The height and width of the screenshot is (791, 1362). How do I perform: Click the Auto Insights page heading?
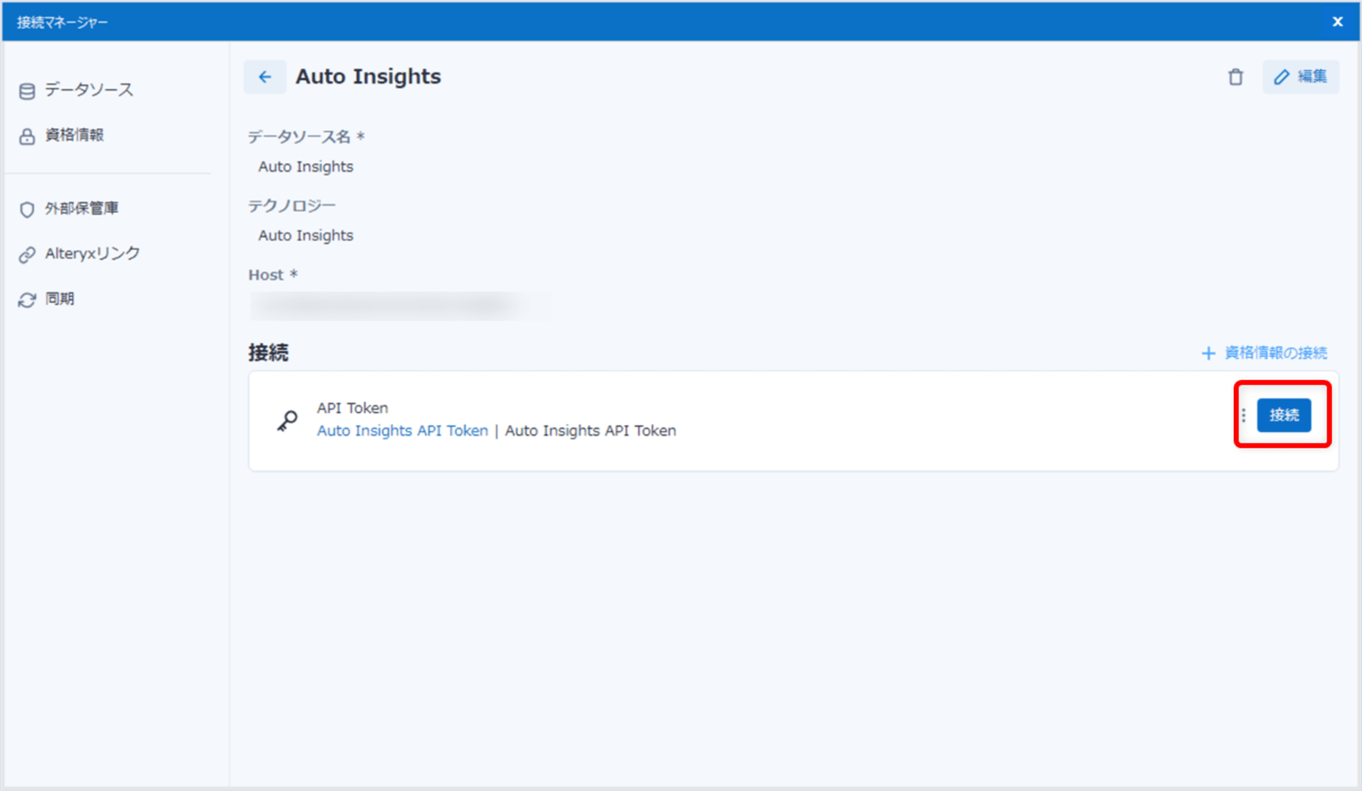[368, 76]
